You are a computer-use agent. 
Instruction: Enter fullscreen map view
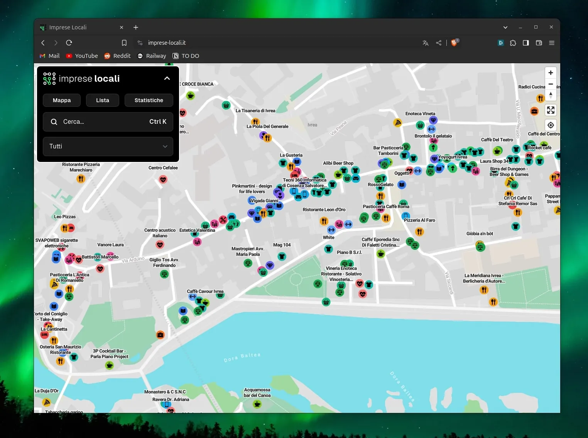(x=551, y=110)
